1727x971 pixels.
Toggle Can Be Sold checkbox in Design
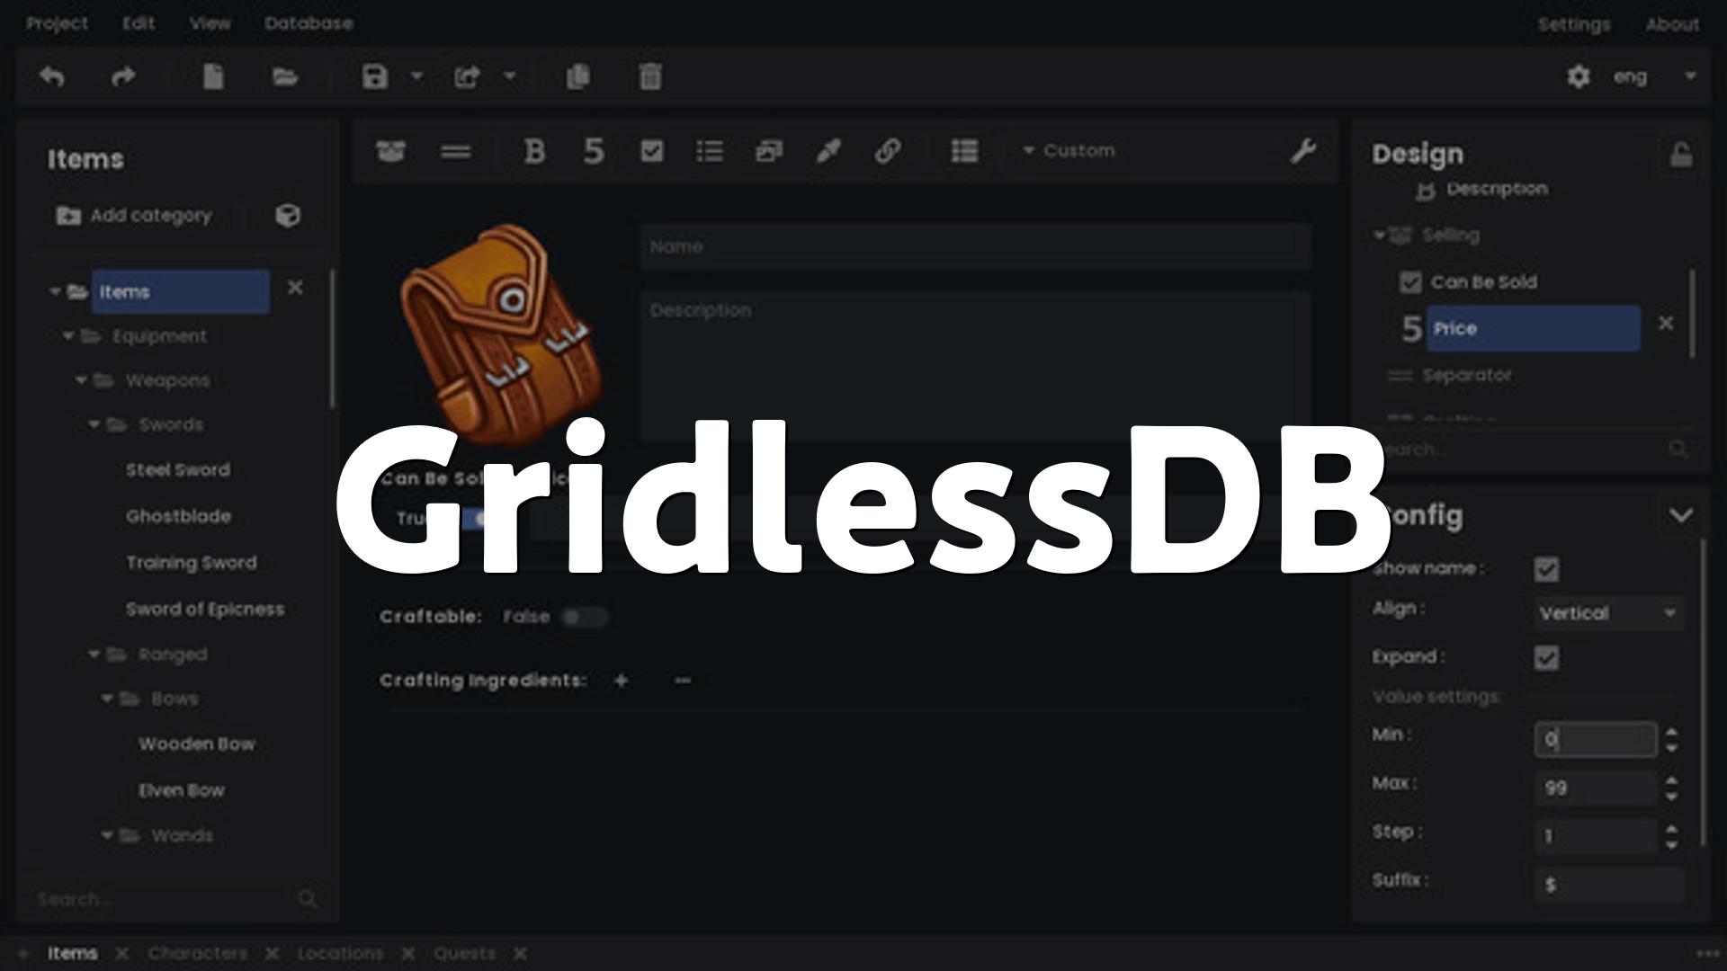[x=1410, y=282]
